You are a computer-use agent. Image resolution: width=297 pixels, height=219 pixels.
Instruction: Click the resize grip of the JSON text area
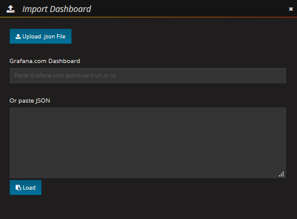(281, 174)
